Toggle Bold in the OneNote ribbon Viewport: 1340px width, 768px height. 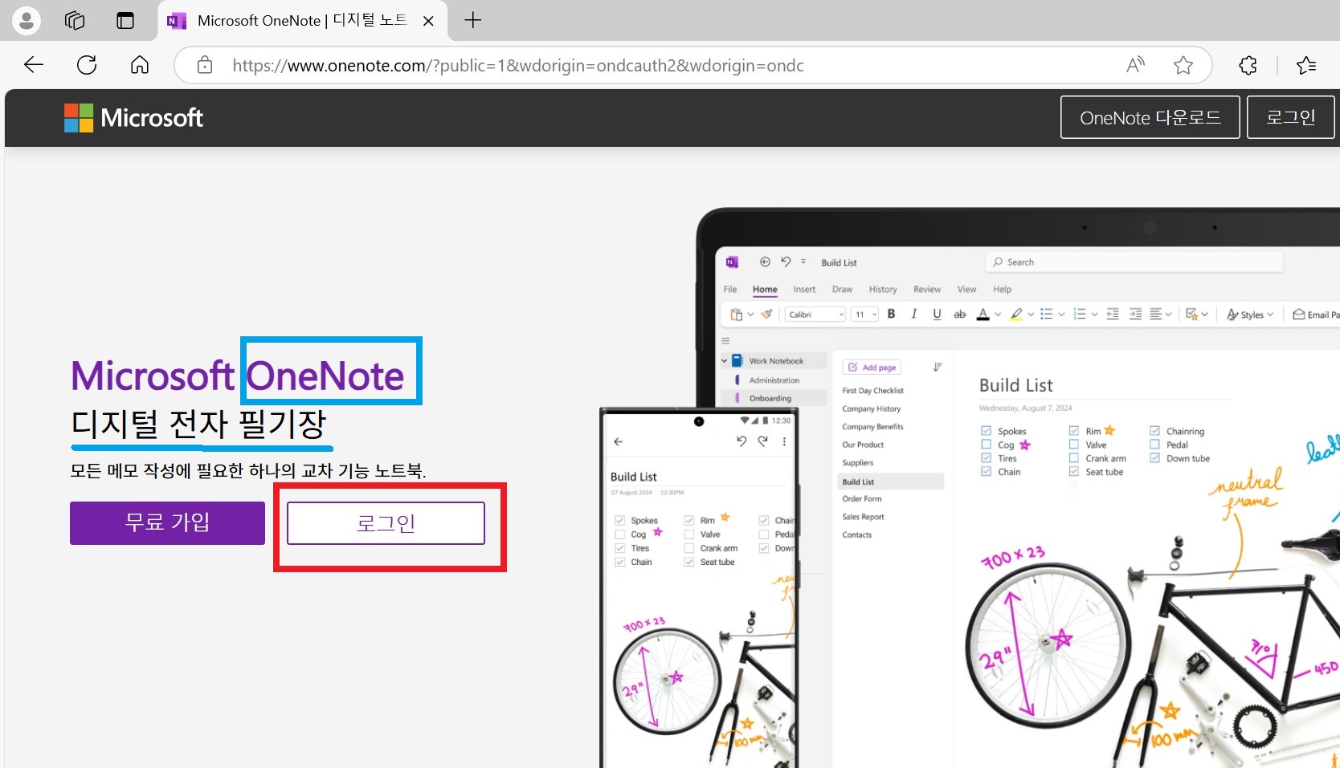[x=891, y=315]
